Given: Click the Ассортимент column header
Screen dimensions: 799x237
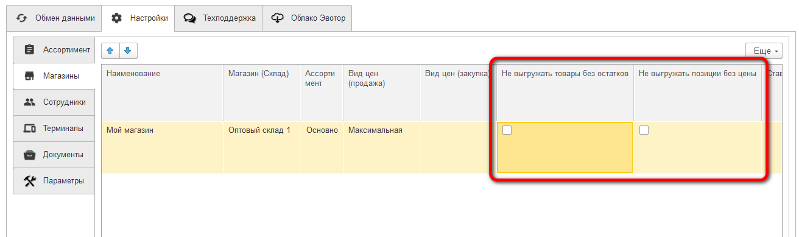Looking at the screenshot, I should click(322, 92).
